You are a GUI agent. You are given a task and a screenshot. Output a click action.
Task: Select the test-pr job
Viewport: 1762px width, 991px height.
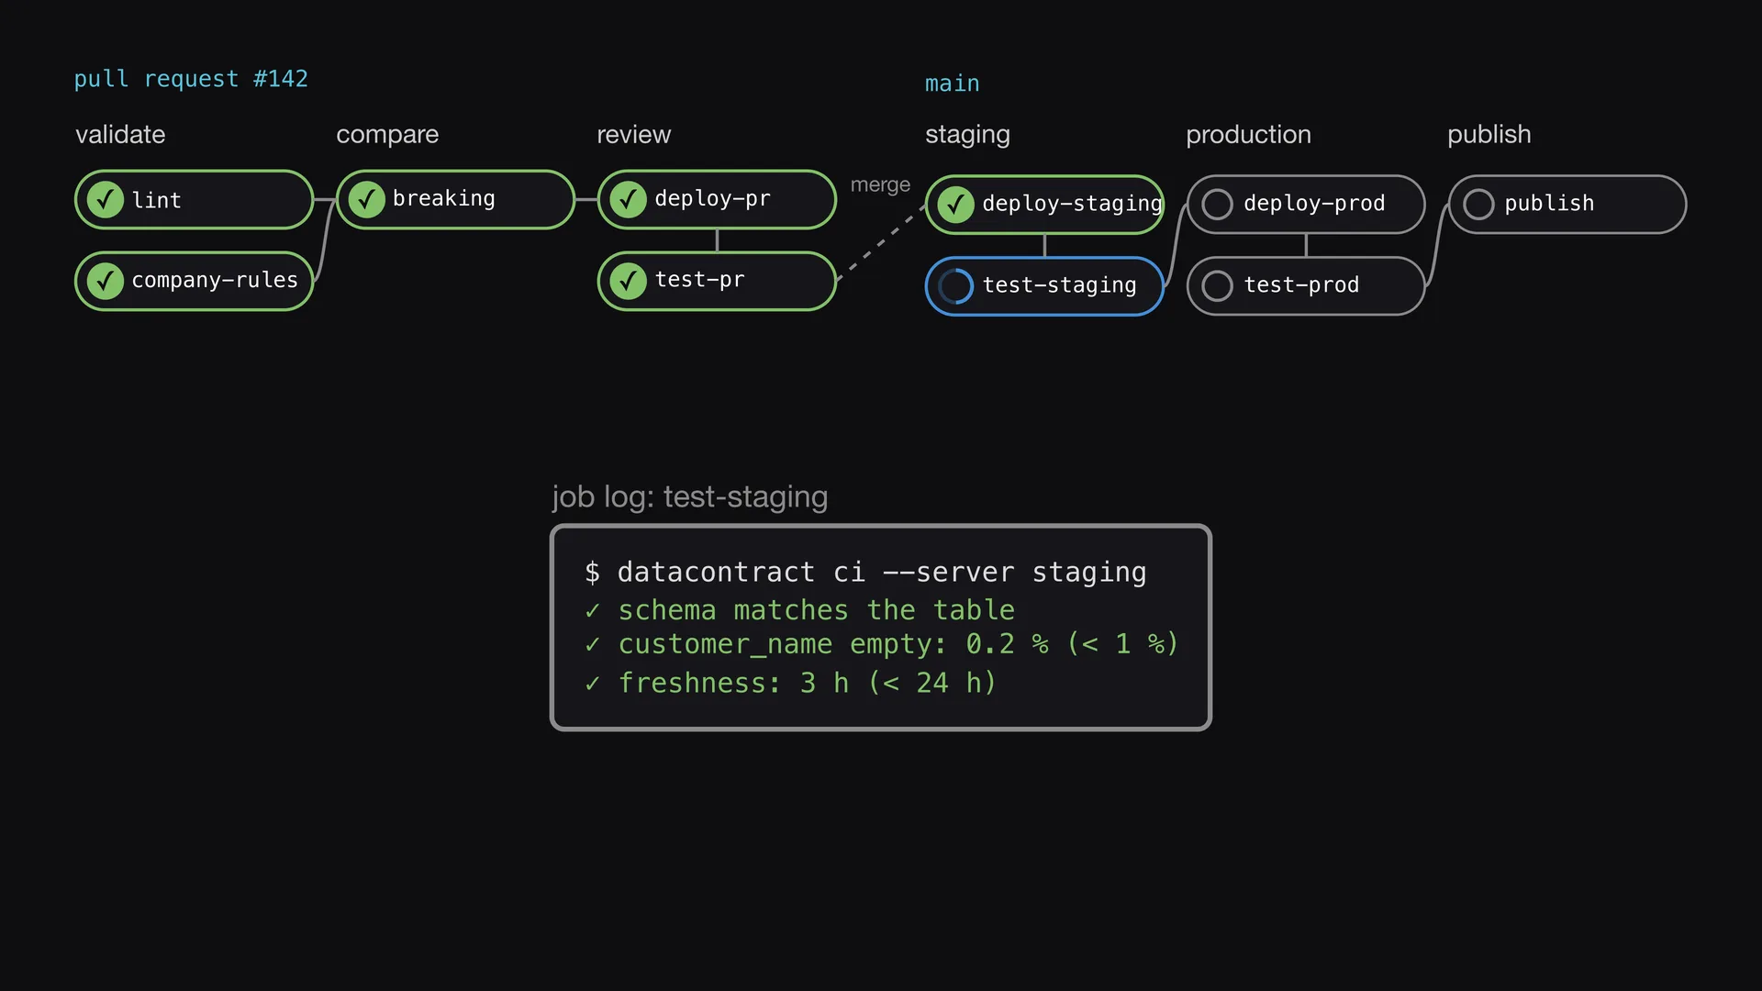point(717,281)
